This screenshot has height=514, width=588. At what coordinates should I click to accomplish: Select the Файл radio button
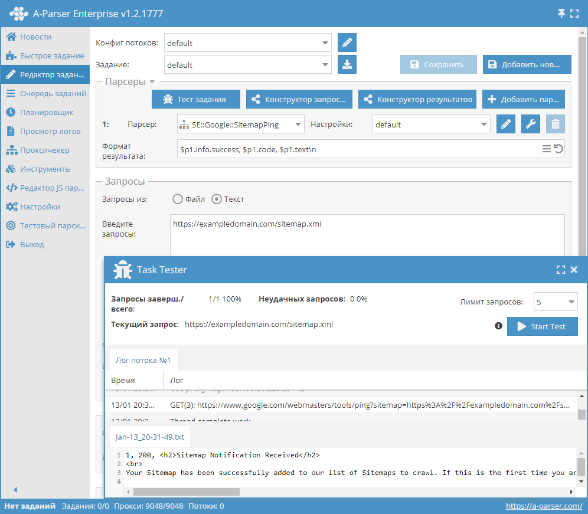[177, 199]
